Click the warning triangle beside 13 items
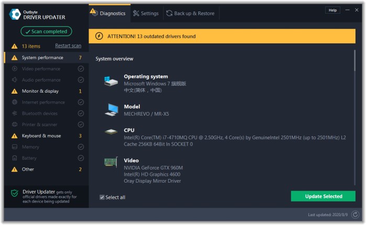The height and width of the screenshot is (225, 366). [x=15, y=46]
